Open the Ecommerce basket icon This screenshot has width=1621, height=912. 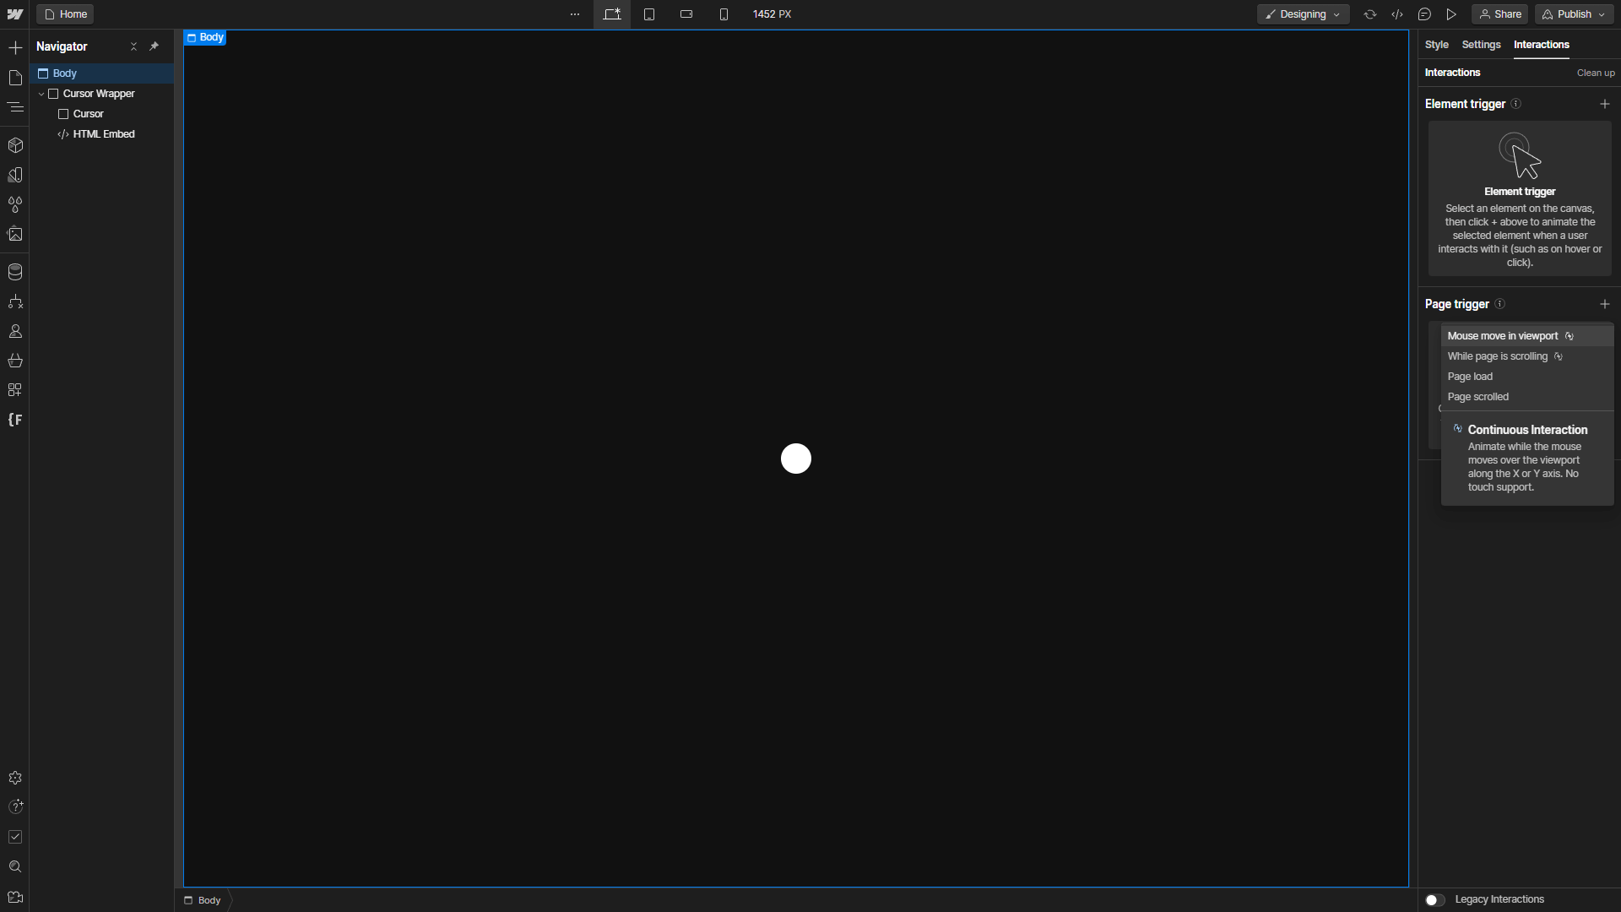pos(15,361)
